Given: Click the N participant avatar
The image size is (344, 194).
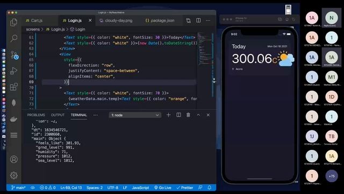Looking at the screenshot, I should (332, 18).
